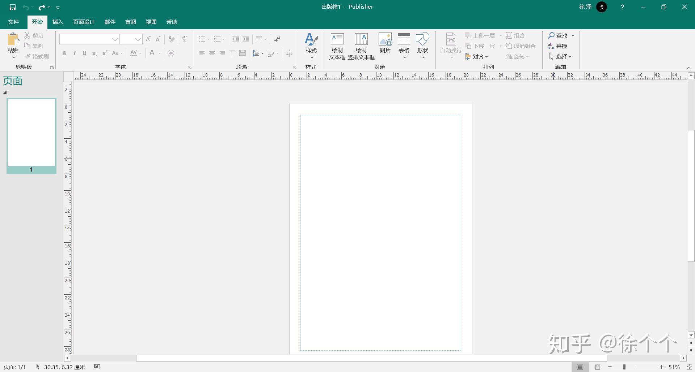Toggle center text alignment
Screen dimensions: 695x372
click(x=212, y=53)
